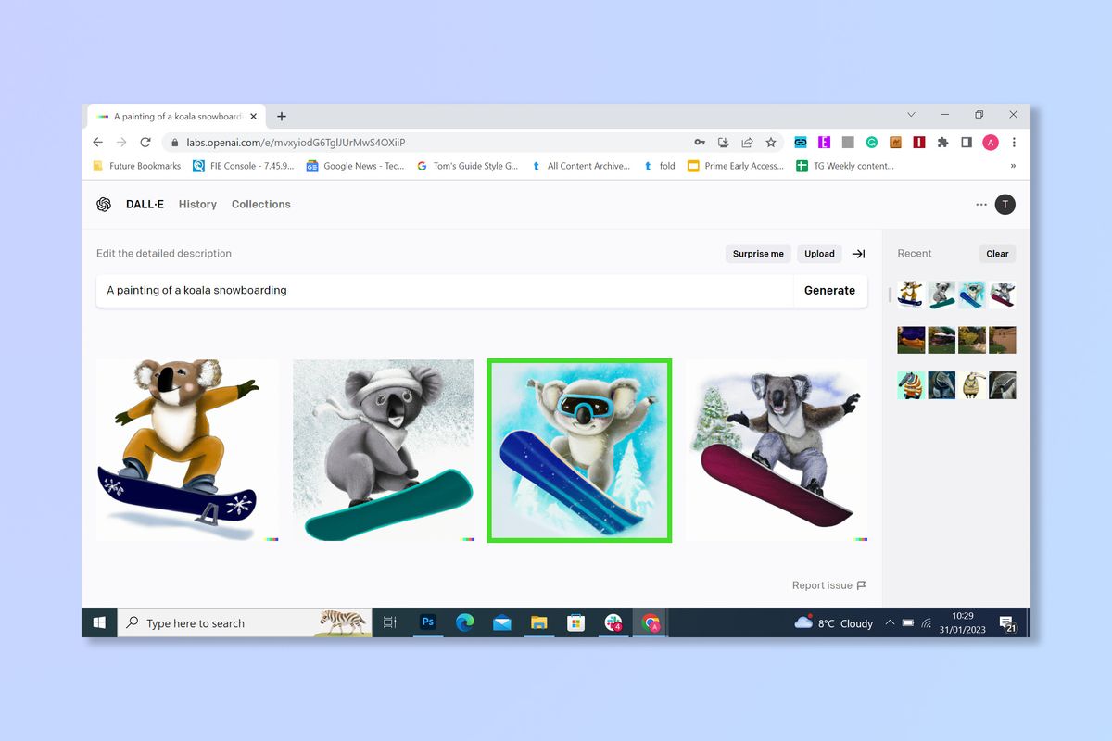Screen dimensions: 1112x741
Task: Launch Photoshop from the taskbar
Action: 427,622
